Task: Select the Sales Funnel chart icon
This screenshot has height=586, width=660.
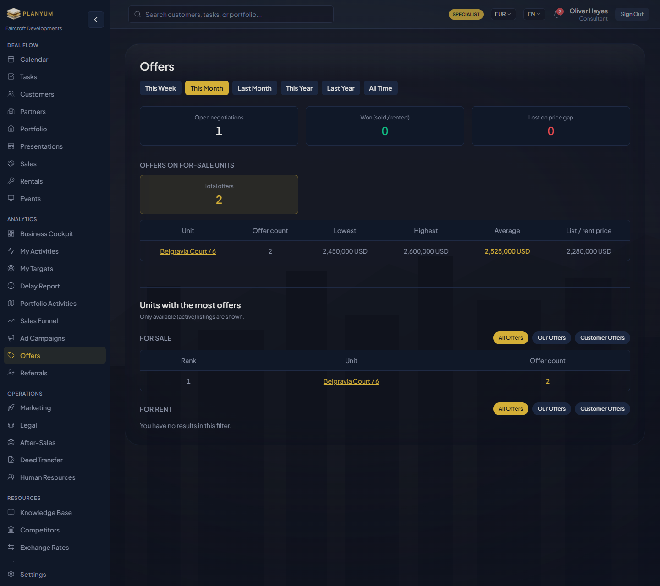Action: 11,320
